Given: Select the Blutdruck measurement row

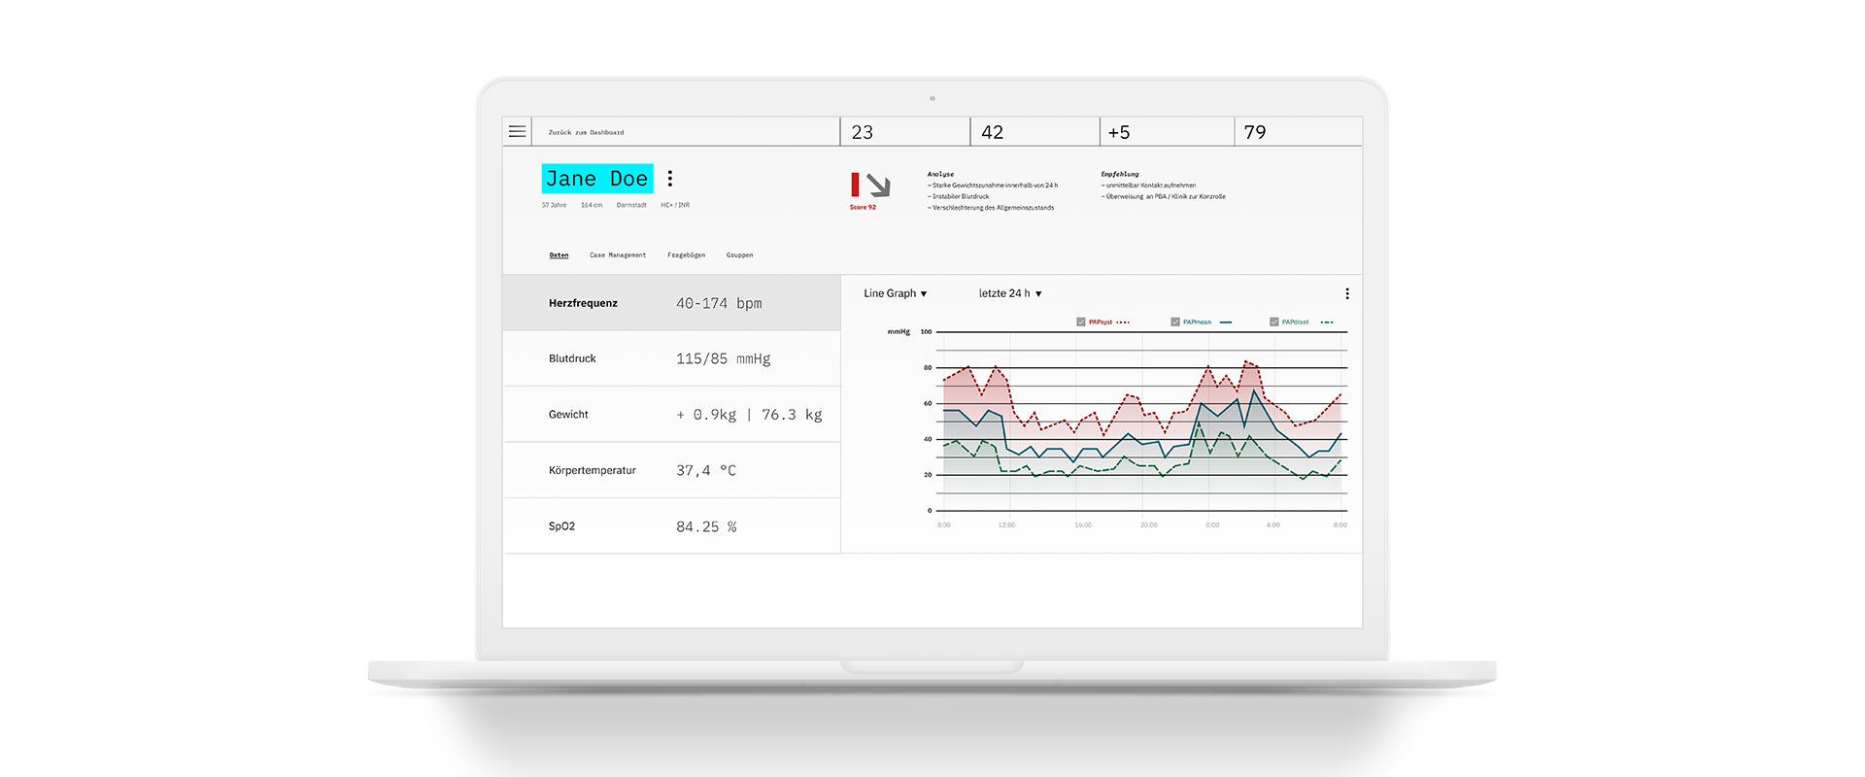Looking at the screenshot, I should (x=671, y=358).
